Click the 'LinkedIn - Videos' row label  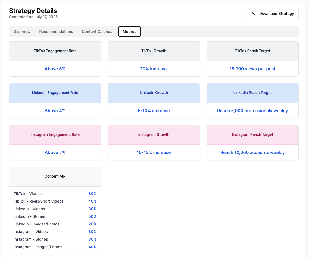pyautogui.click(x=29, y=209)
